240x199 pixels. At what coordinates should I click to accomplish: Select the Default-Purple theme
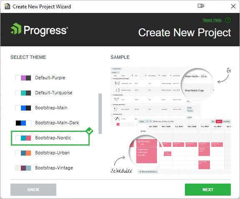click(x=50, y=78)
